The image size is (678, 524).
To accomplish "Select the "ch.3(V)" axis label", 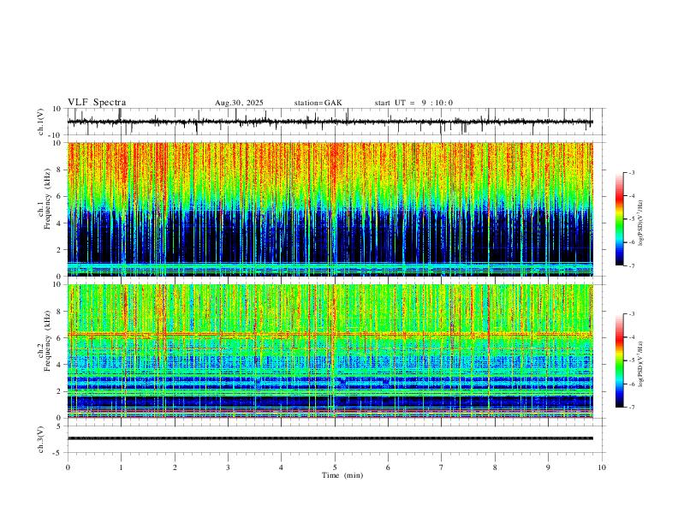I will 41,439.
